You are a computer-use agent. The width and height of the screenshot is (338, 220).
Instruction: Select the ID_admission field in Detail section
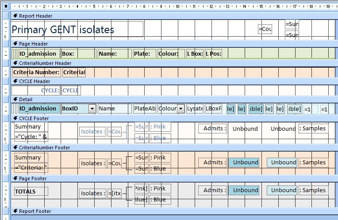click(39, 109)
